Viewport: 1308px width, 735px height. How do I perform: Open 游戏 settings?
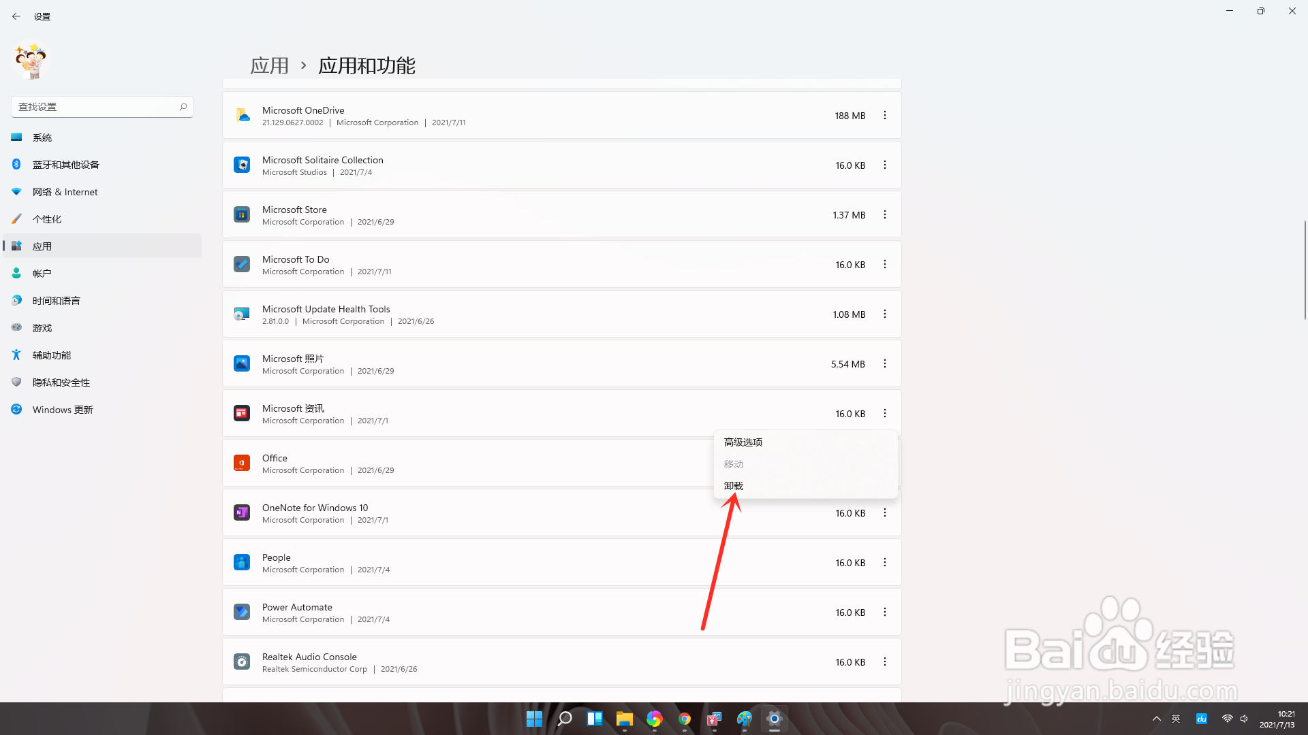tap(102, 328)
